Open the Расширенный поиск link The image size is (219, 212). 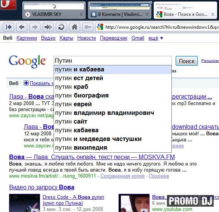(x=210, y=60)
